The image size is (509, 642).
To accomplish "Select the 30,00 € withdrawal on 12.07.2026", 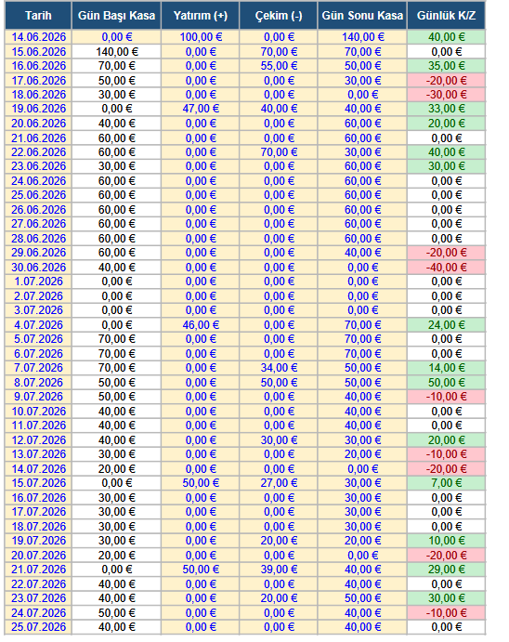I will pyautogui.click(x=279, y=440).
